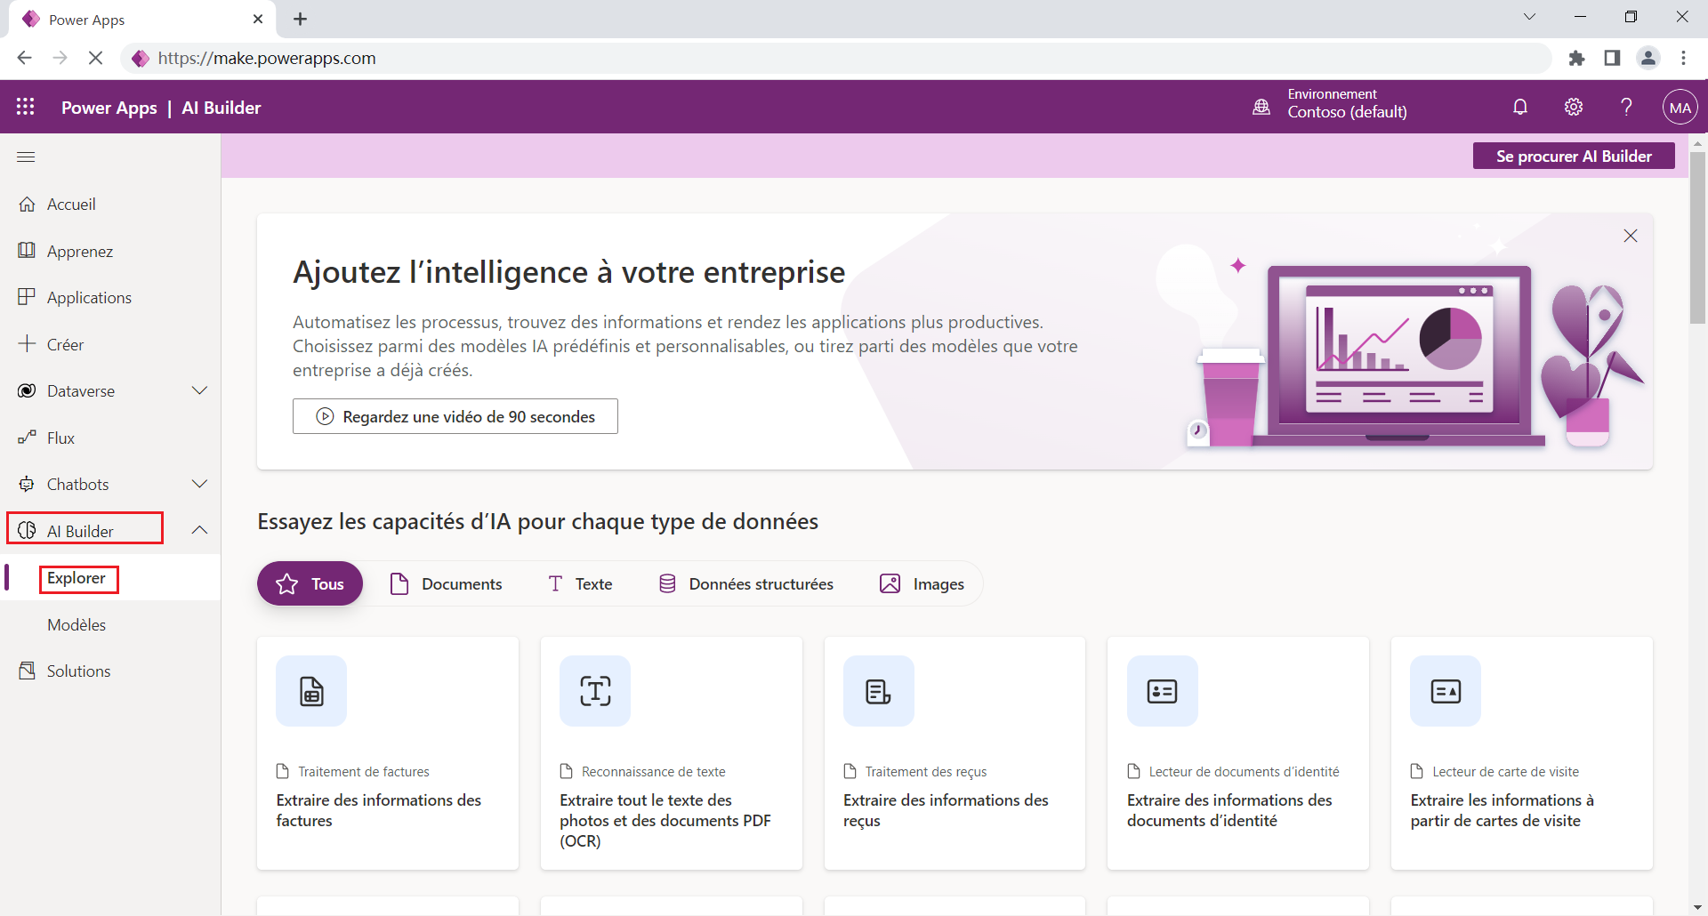Screen dimensions: 1708x916
Task: Open Extraire tout le texte OCR card
Action: (672, 753)
